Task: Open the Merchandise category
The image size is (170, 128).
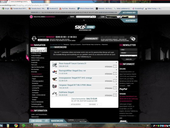Action: point(35,69)
